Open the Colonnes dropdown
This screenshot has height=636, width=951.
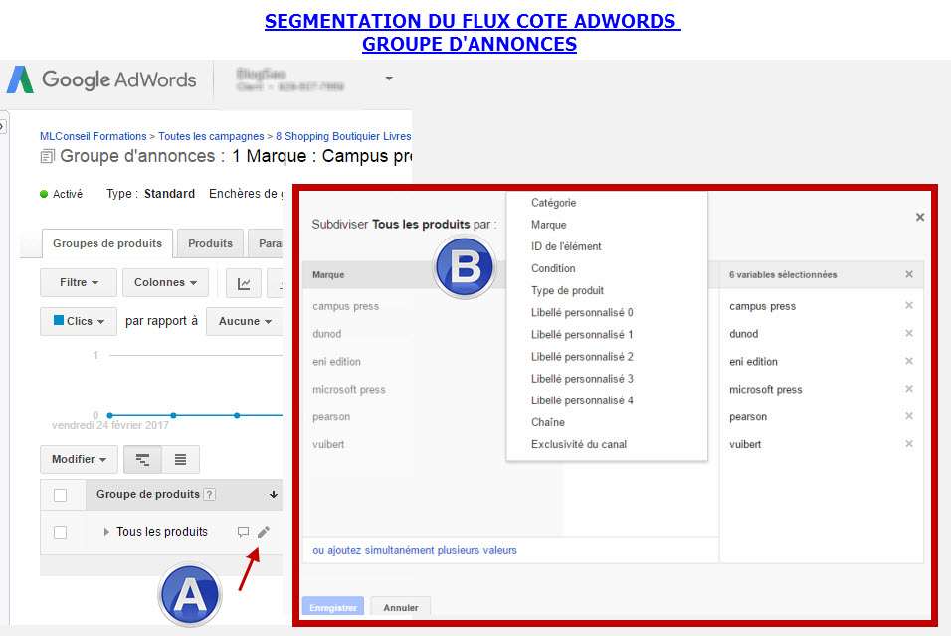[165, 282]
